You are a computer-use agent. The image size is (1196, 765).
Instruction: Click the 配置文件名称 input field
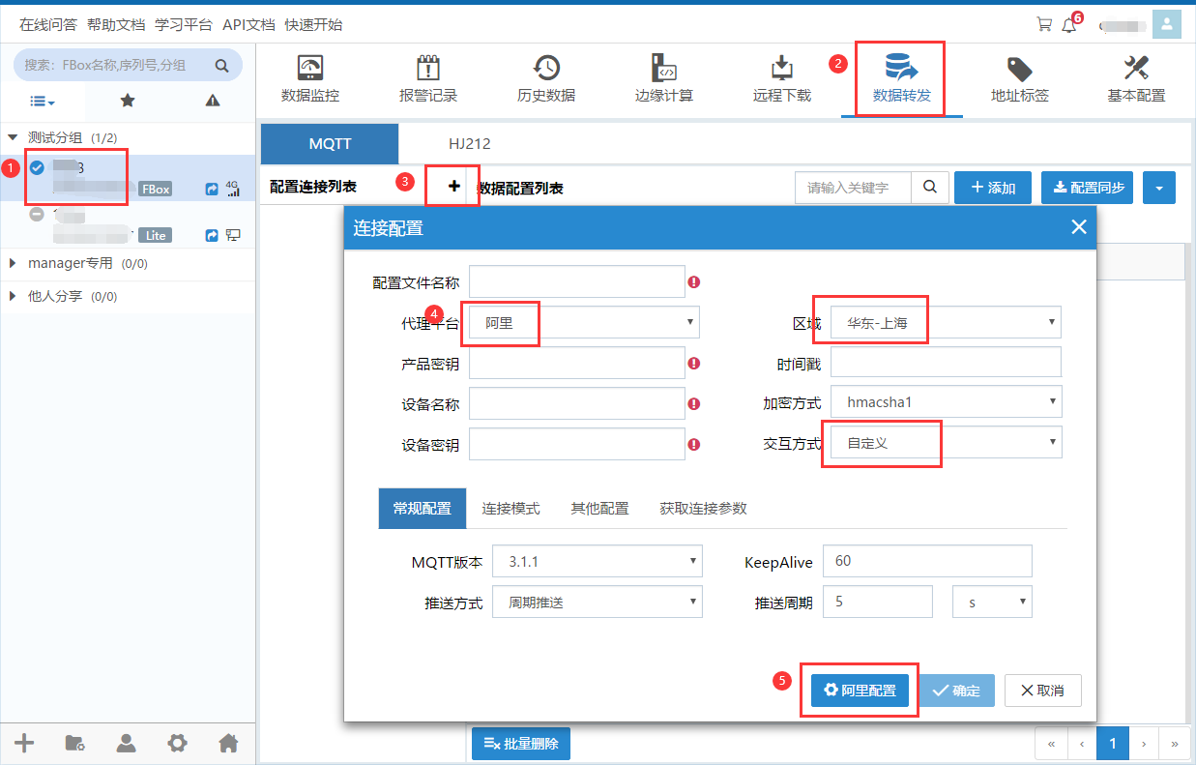[x=576, y=282]
